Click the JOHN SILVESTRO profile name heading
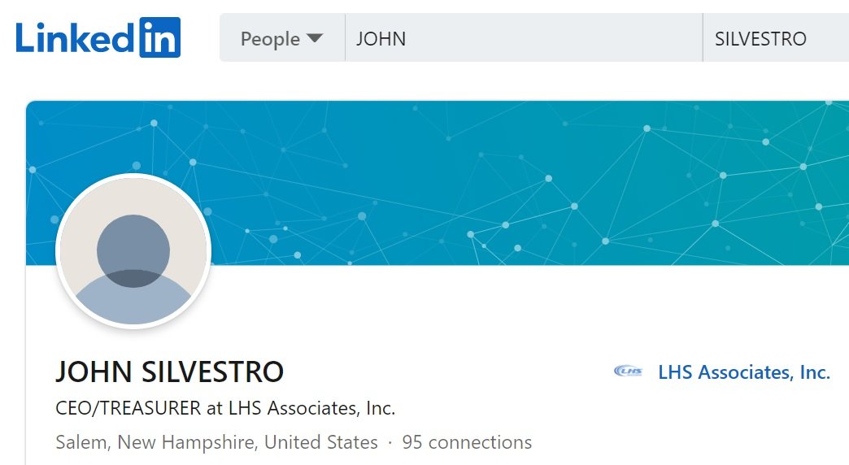The height and width of the screenshot is (465, 849). 169,372
